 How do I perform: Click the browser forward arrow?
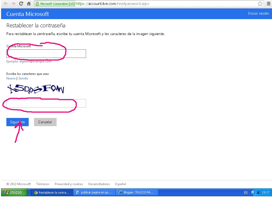pyautogui.click(x=13, y=4)
